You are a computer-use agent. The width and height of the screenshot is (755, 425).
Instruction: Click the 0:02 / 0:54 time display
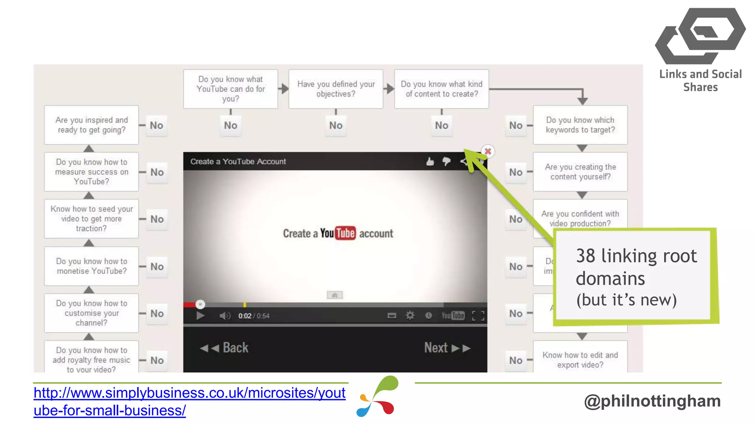pyautogui.click(x=254, y=316)
